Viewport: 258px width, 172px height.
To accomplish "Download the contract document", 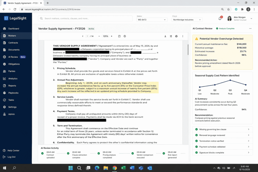I will pyautogui.click(x=165, y=36).
